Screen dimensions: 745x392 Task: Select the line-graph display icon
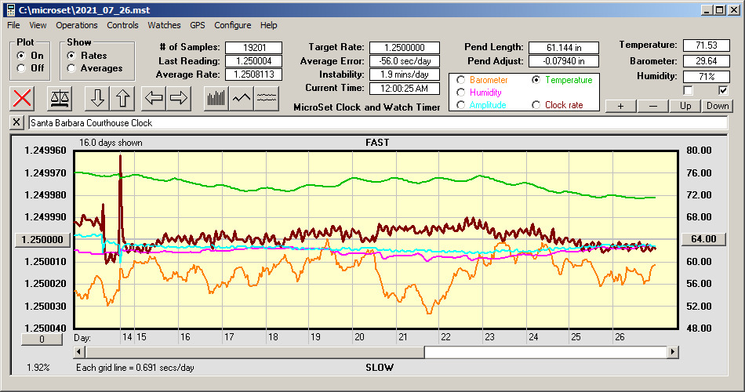242,98
